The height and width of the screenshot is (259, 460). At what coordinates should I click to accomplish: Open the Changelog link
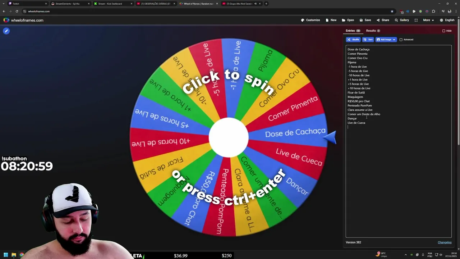tap(445, 242)
